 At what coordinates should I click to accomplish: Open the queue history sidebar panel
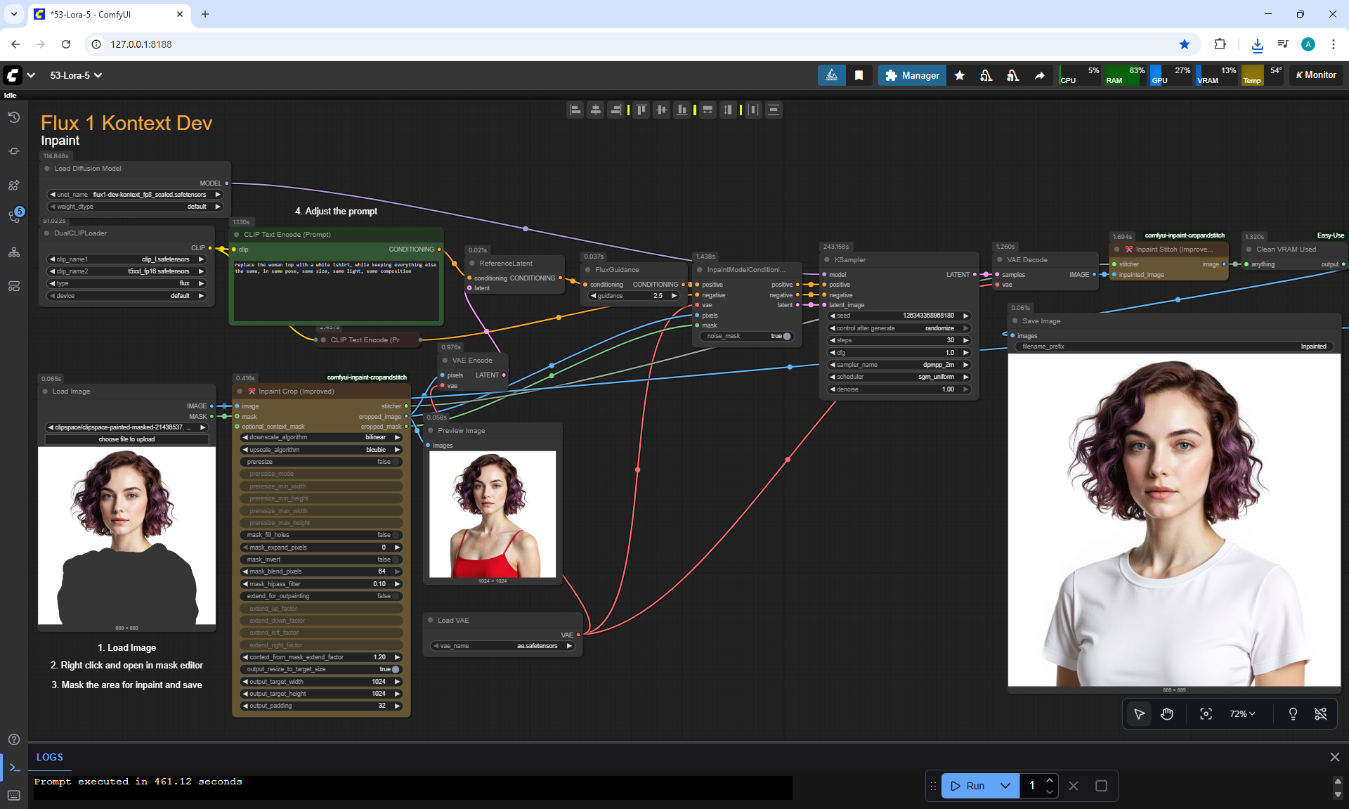click(x=14, y=117)
